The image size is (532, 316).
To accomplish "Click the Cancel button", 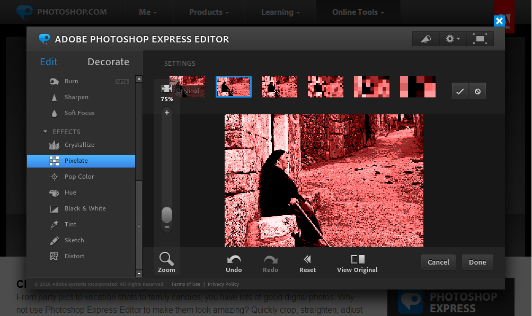I will 438,262.
